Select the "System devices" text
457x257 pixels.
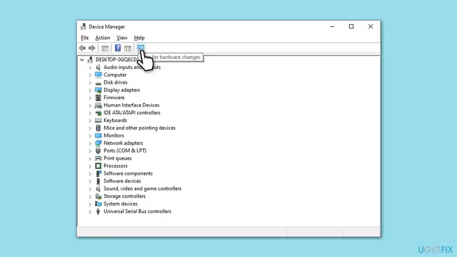click(120, 204)
